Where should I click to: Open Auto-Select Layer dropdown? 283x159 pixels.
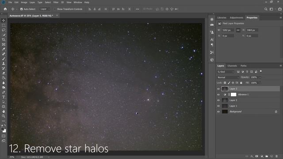[45, 9]
